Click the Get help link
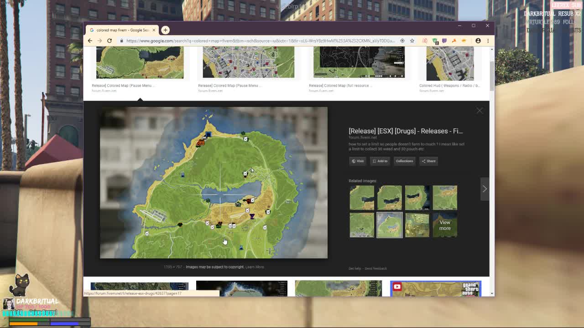584x328 pixels. coord(355,268)
